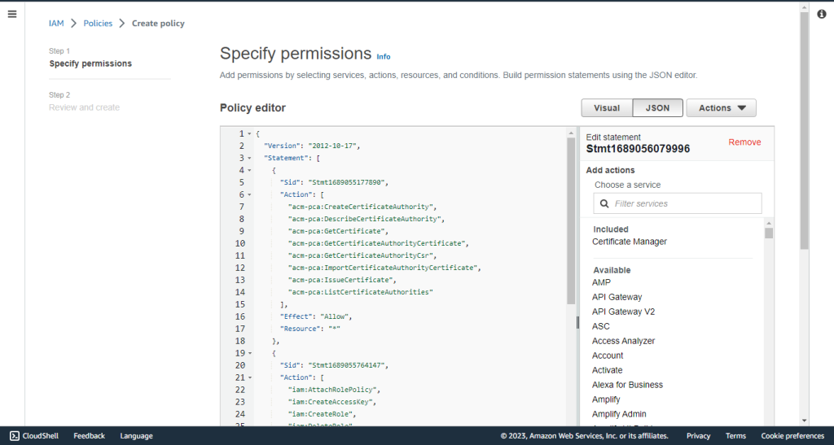Select Alexa for Business service
Screen dimensions: 834x445
(628, 385)
